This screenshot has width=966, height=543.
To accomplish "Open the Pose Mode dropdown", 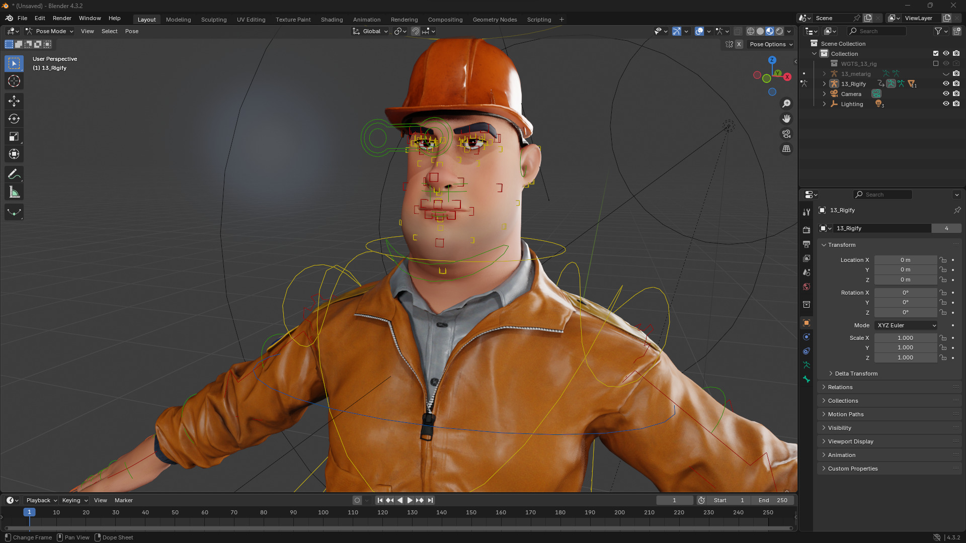I will (x=50, y=31).
